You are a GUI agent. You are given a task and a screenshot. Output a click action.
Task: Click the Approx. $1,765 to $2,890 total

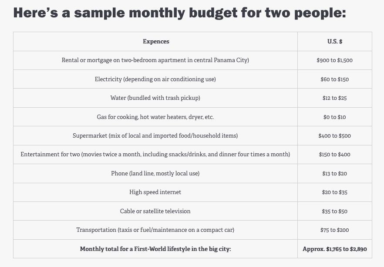coord(334,249)
